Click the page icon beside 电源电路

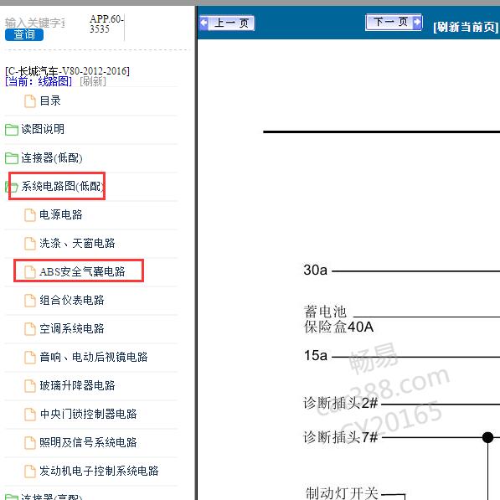pos(30,215)
